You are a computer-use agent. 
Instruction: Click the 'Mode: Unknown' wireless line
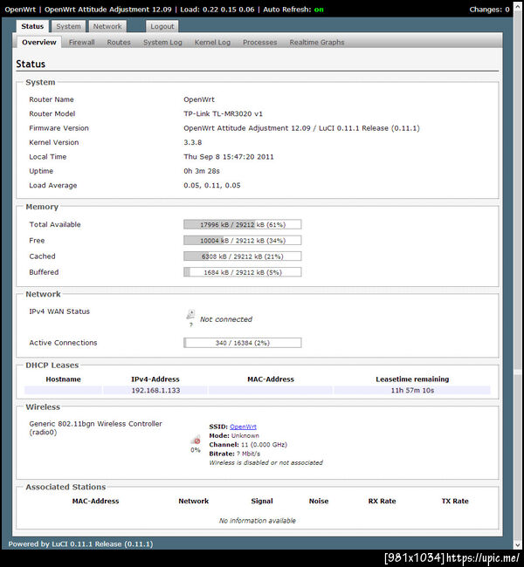pyautogui.click(x=234, y=436)
